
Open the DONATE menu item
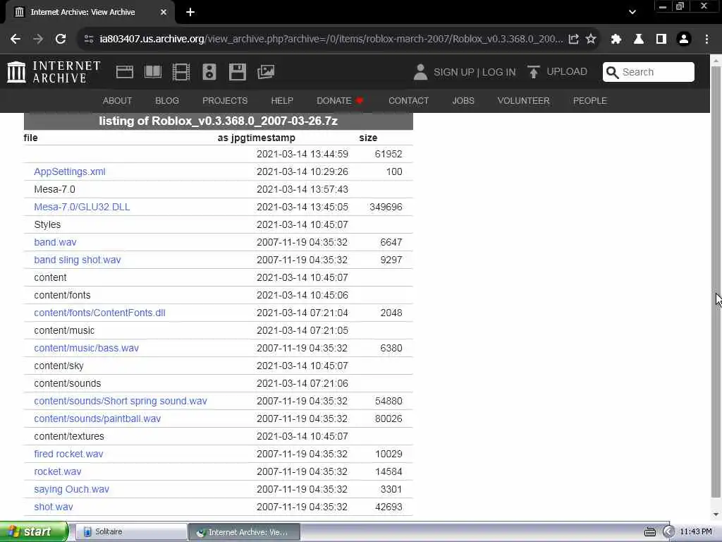(x=340, y=100)
